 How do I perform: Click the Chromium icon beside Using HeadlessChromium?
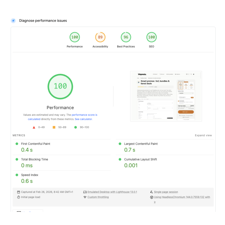coord(152,197)
